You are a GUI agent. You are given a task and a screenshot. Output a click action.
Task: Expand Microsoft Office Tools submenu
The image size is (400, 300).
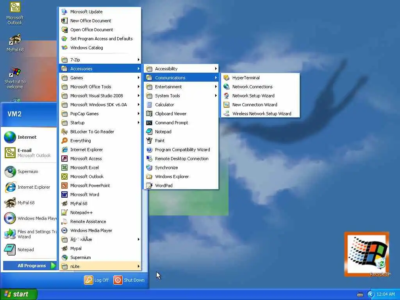point(100,87)
